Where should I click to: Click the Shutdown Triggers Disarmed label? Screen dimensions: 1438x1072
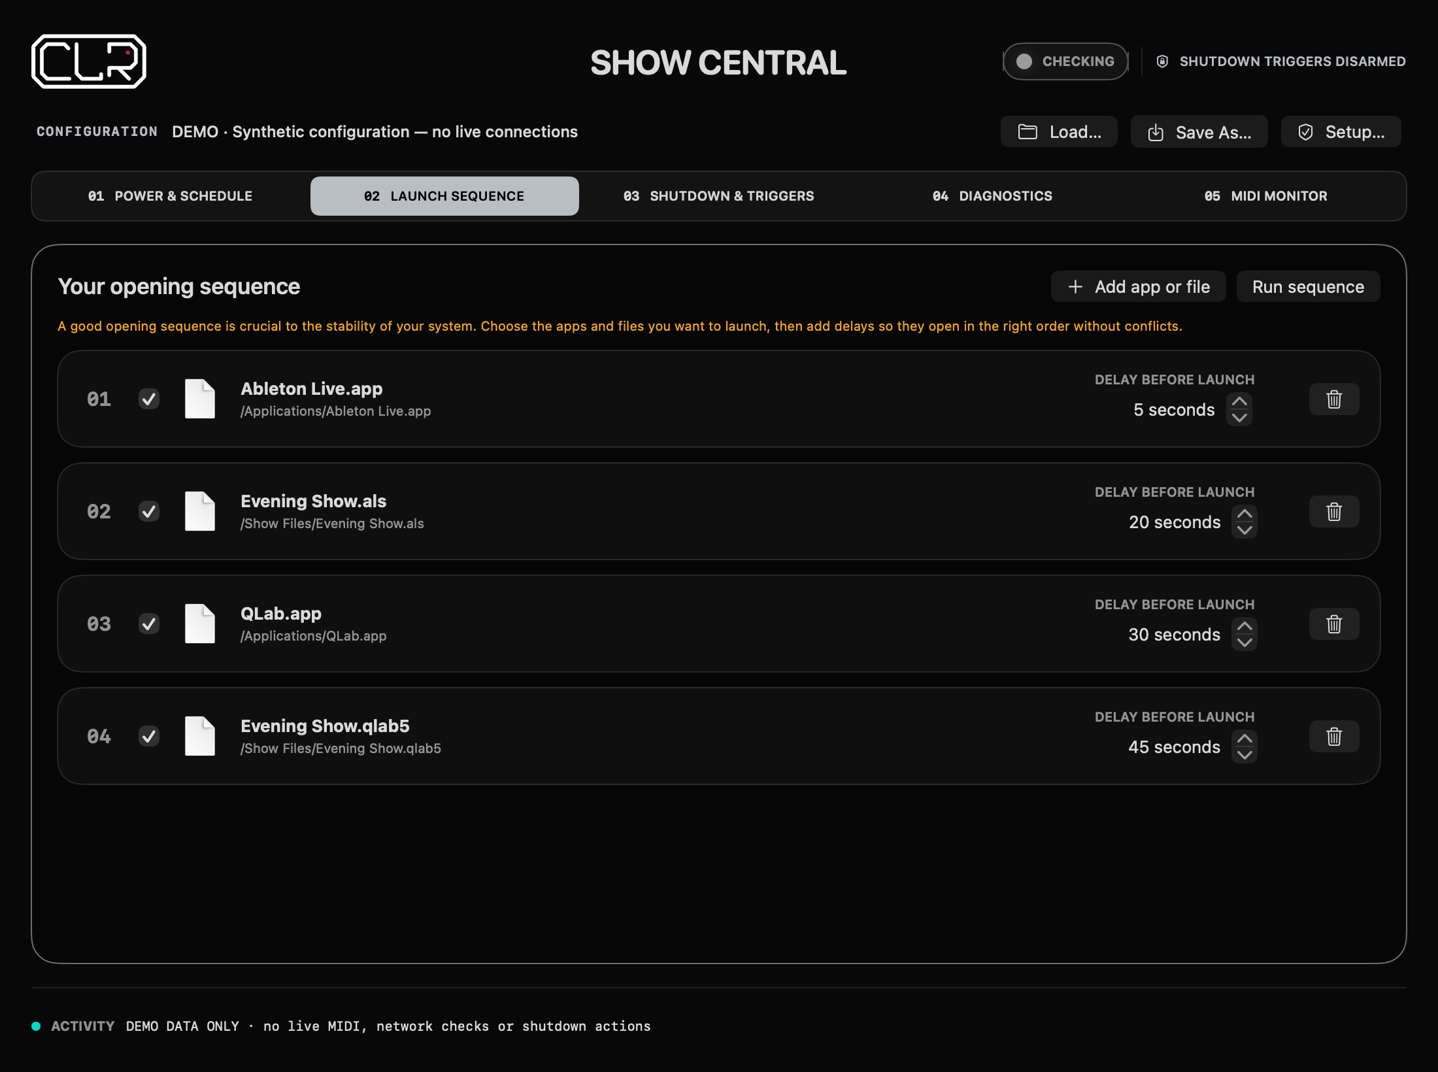point(1293,61)
